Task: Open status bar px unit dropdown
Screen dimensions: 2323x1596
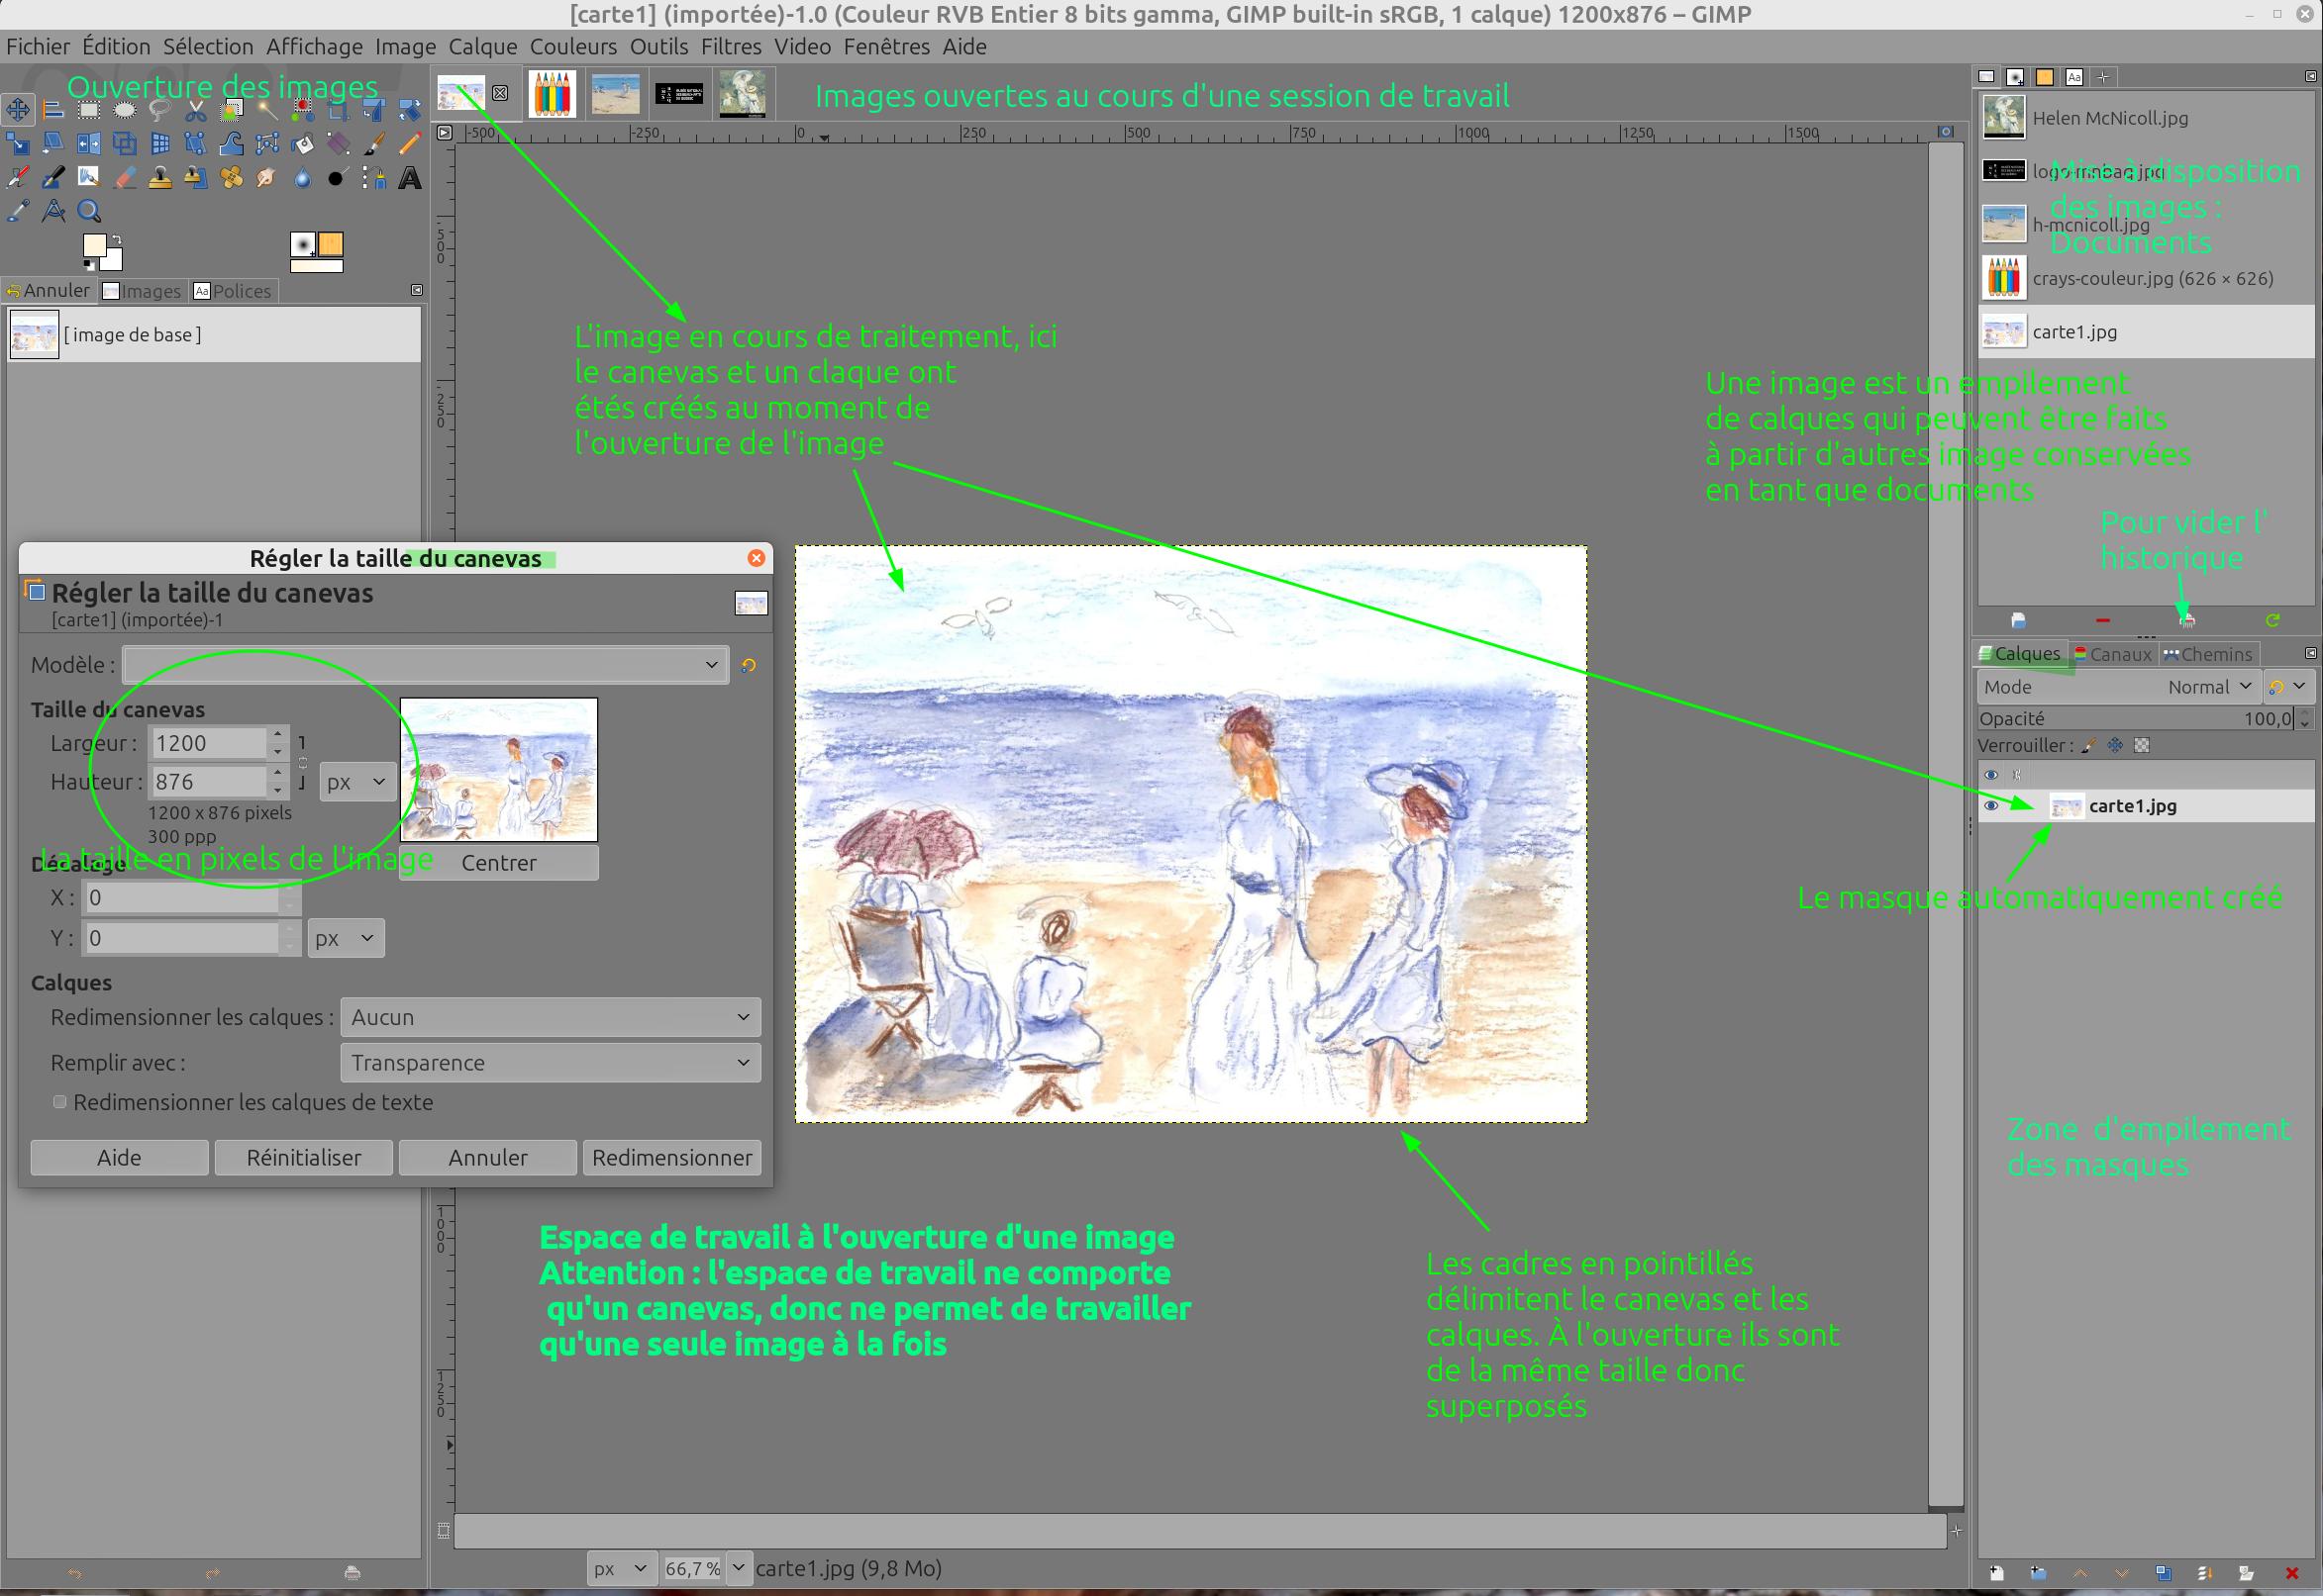Action: coord(620,1568)
